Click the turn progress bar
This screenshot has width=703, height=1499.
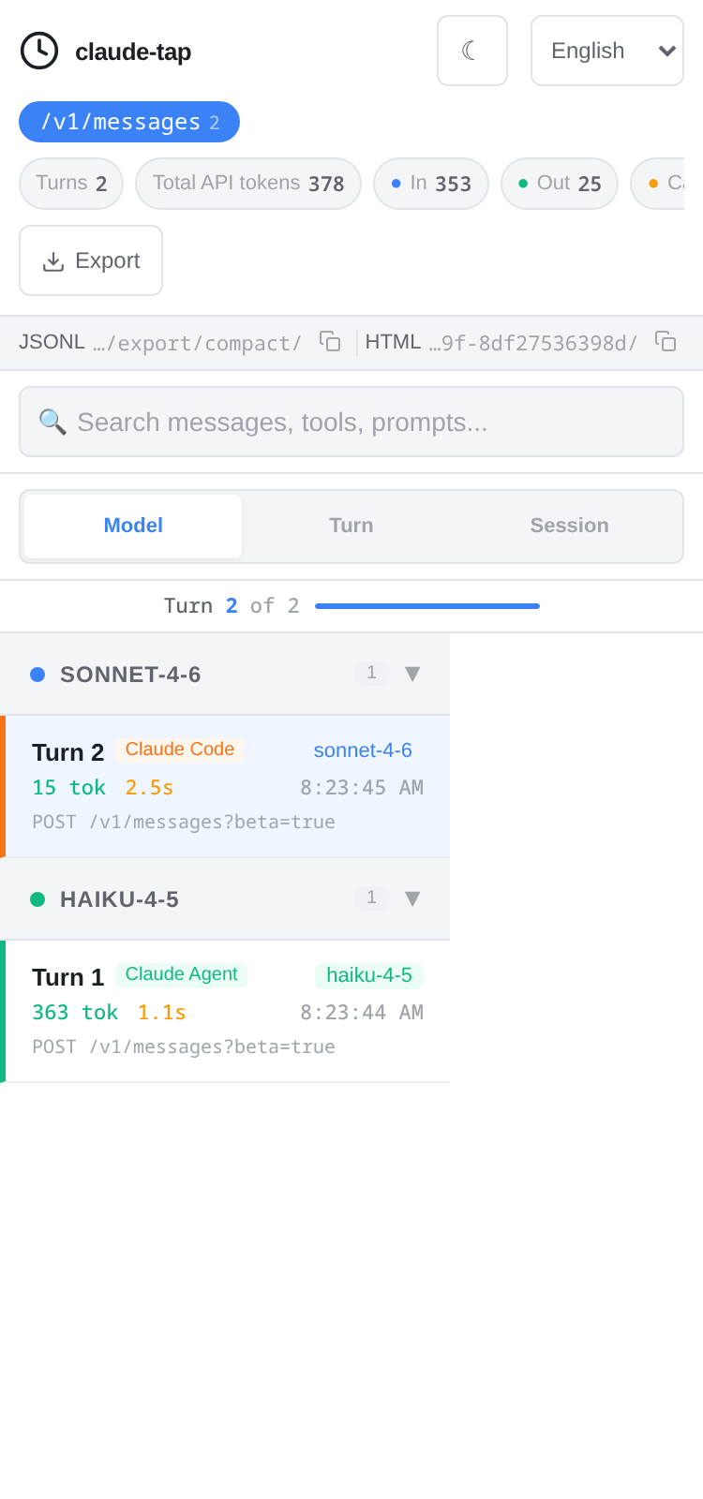pyautogui.click(x=427, y=606)
